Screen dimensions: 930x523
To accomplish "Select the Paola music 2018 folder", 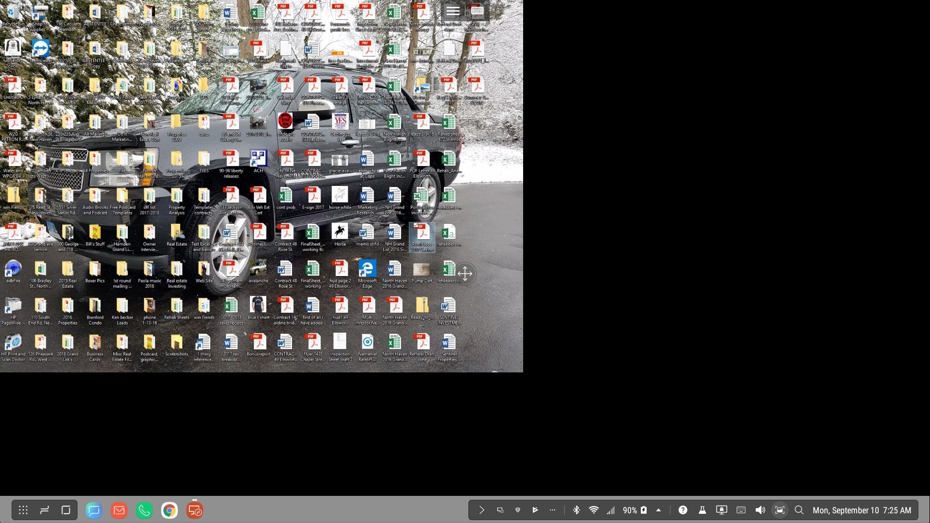I will [149, 274].
